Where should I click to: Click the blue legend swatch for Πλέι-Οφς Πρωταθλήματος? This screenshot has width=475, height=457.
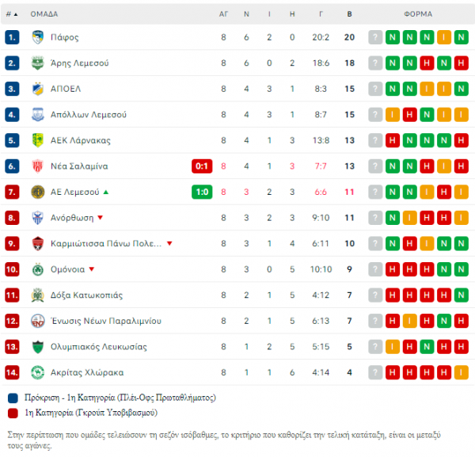(13, 398)
